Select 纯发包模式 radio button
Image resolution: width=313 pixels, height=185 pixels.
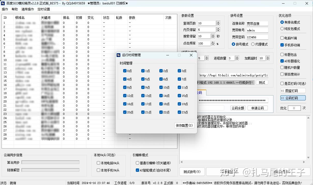click(x=282, y=29)
